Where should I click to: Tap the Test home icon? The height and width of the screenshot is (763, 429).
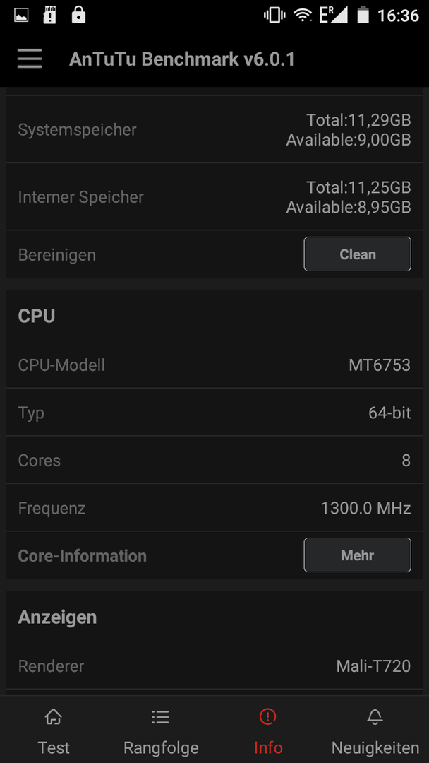54,716
